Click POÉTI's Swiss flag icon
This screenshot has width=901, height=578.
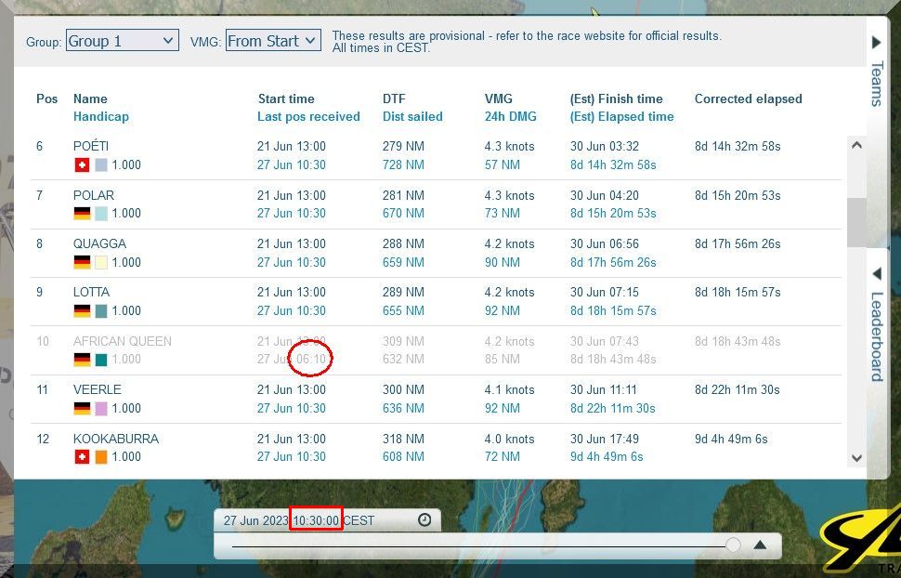(x=82, y=164)
